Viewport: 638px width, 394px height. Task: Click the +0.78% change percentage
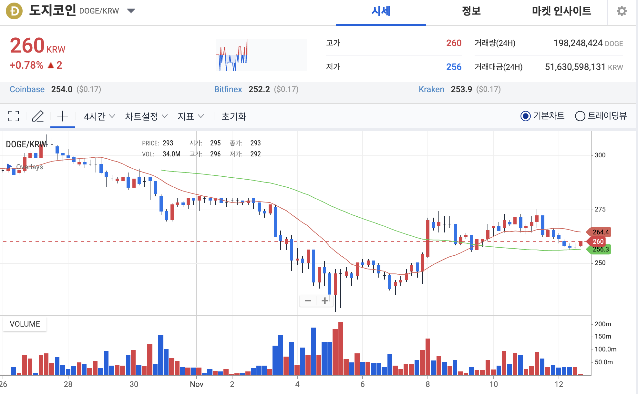(x=26, y=65)
